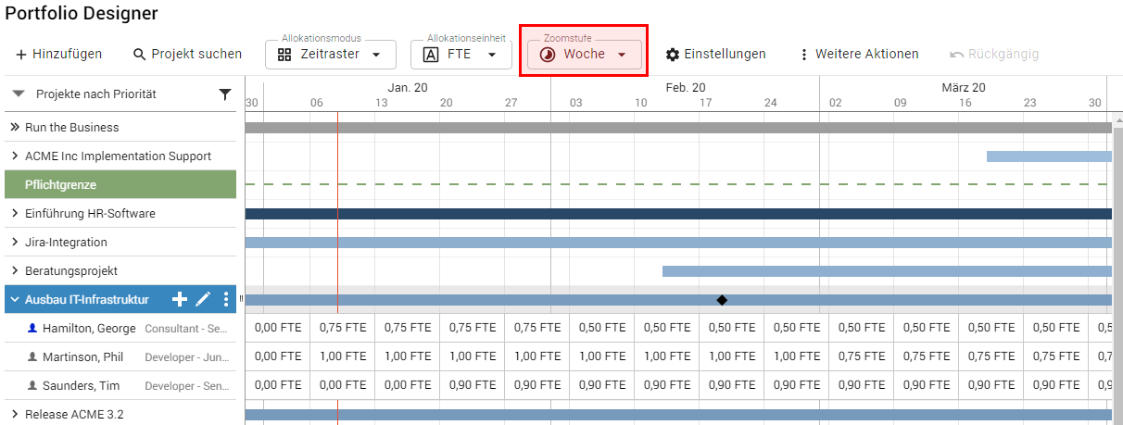Click plus icon on Ausbau IT-Infrastruktur row
The height and width of the screenshot is (425, 1123).
coord(181,299)
